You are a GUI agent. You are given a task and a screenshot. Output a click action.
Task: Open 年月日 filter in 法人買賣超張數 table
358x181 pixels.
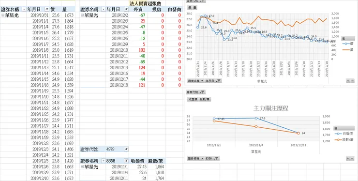[x=126, y=9]
